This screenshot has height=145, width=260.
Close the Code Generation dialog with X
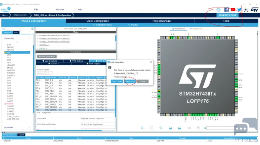(151, 62)
